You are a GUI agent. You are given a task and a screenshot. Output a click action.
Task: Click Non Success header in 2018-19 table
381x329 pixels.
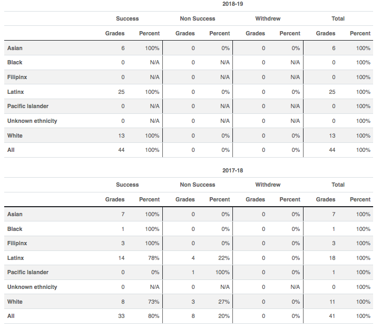(198, 19)
